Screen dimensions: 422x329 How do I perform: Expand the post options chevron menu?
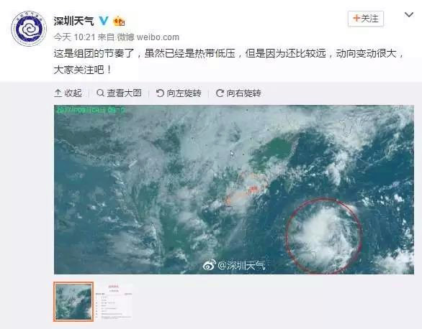point(409,15)
